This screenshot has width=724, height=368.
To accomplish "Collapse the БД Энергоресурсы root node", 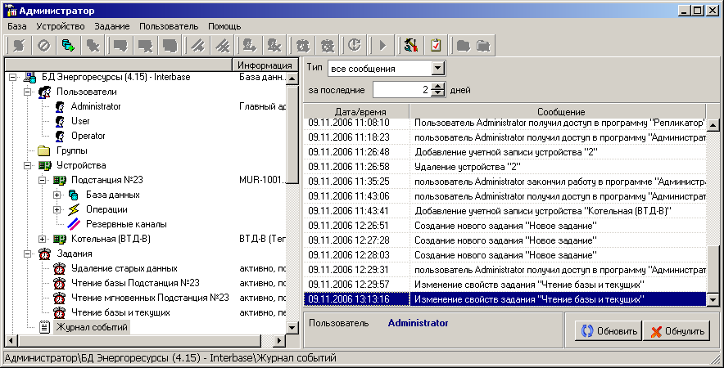I will (x=12, y=77).
